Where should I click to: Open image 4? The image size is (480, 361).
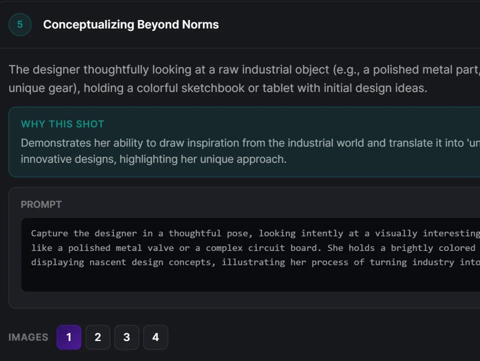click(156, 337)
